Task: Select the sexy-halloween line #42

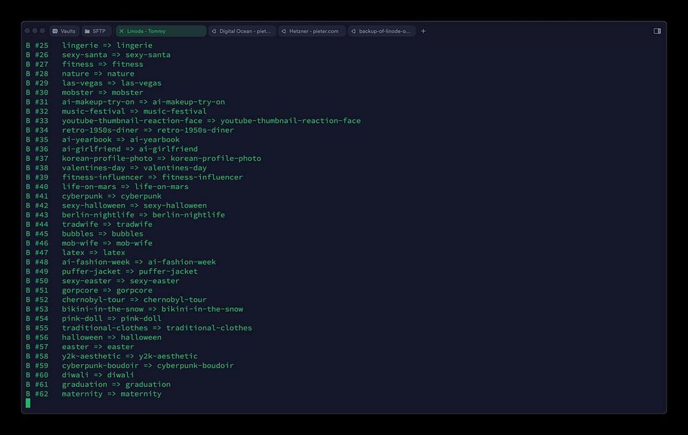Action: 116,205
